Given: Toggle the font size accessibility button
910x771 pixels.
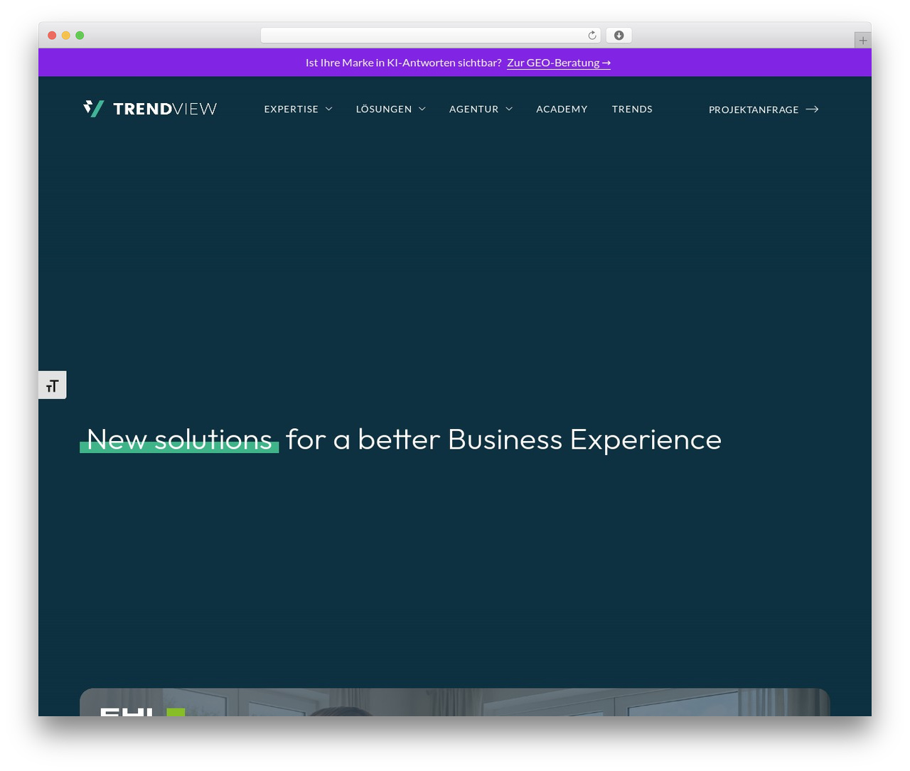Looking at the screenshot, I should pyautogui.click(x=52, y=385).
